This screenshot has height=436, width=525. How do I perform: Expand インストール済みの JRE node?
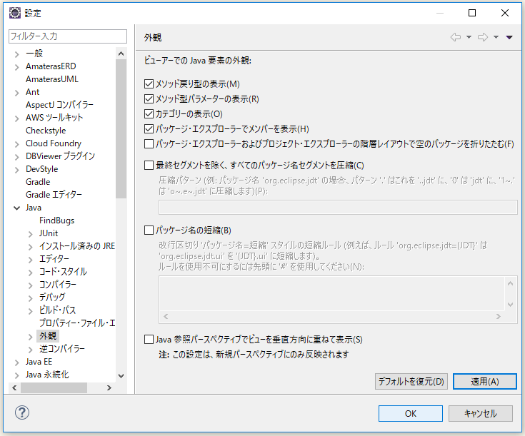(x=31, y=247)
